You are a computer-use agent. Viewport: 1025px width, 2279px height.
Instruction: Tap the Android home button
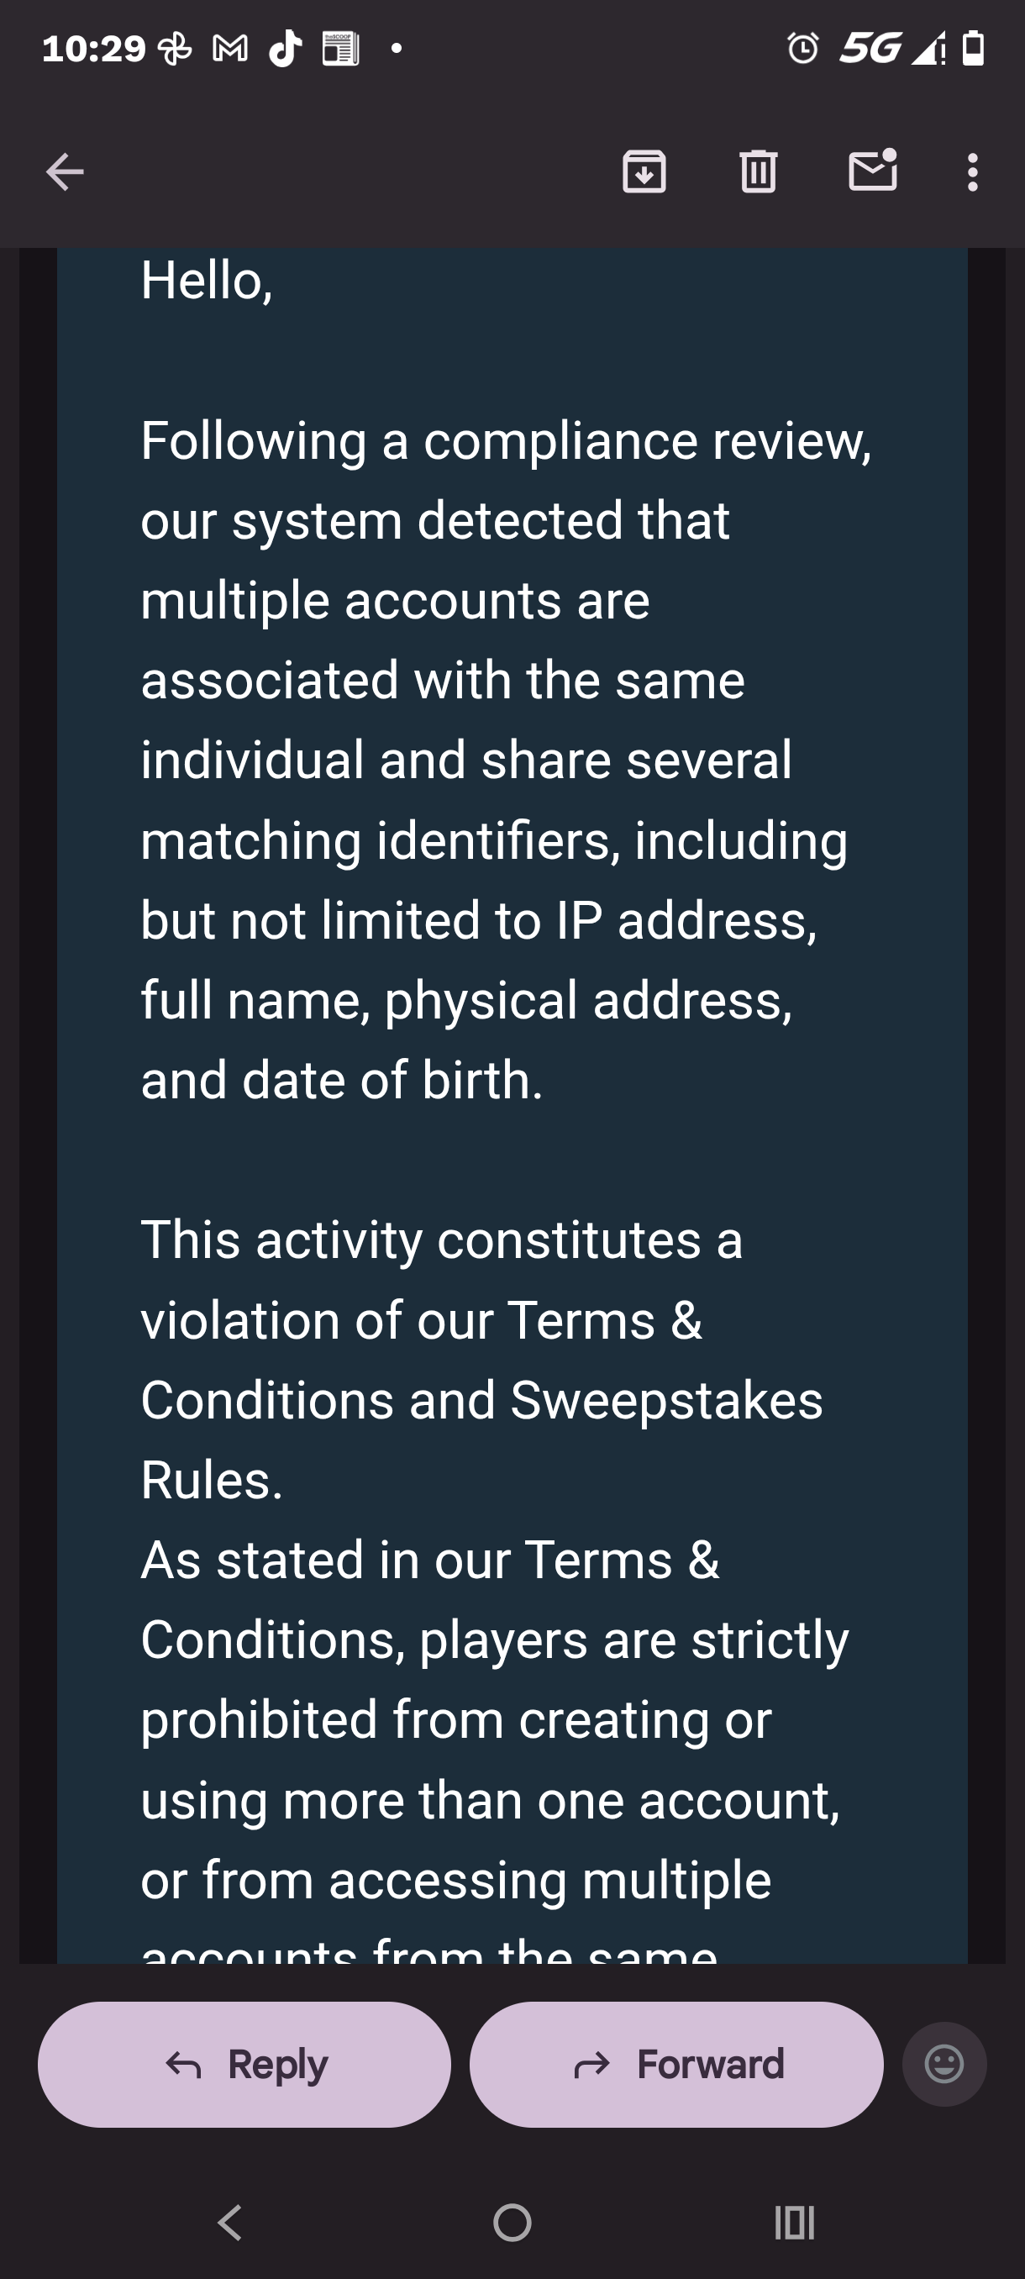[512, 2222]
